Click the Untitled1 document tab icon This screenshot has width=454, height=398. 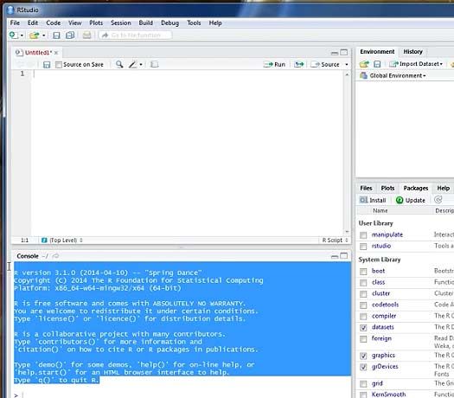tap(19, 53)
